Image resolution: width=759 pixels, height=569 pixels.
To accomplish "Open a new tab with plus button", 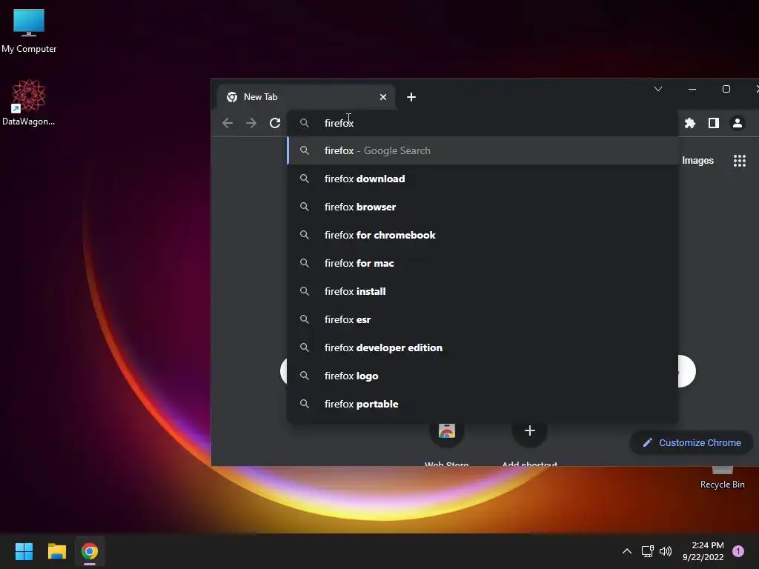I will point(411,97).
